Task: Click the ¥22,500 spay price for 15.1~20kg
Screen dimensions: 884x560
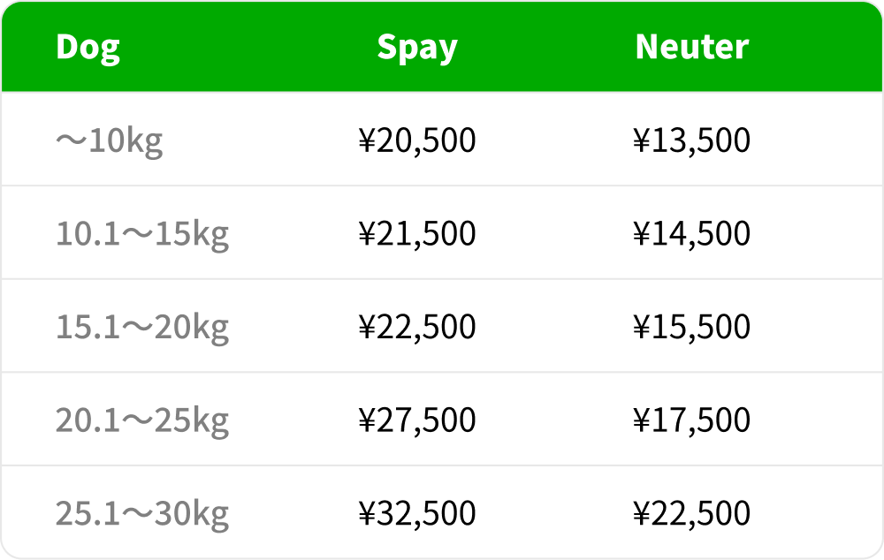Action: [x=417, y=328]
